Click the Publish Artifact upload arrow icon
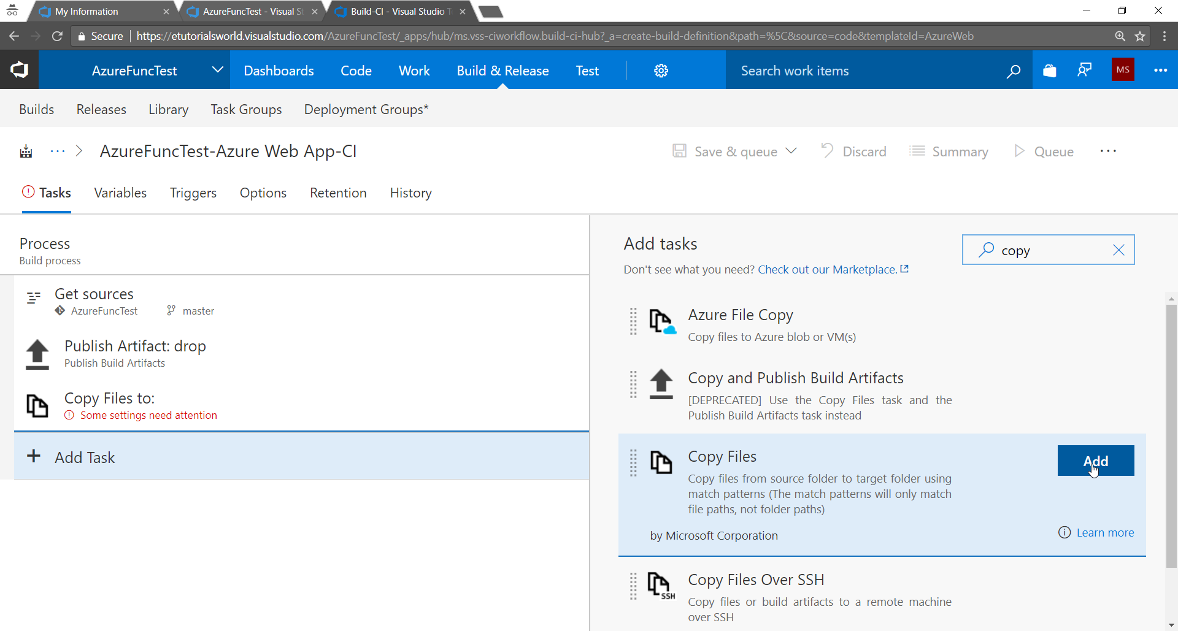This screenshot has height=631, width=1178. (x=37, y=354)
